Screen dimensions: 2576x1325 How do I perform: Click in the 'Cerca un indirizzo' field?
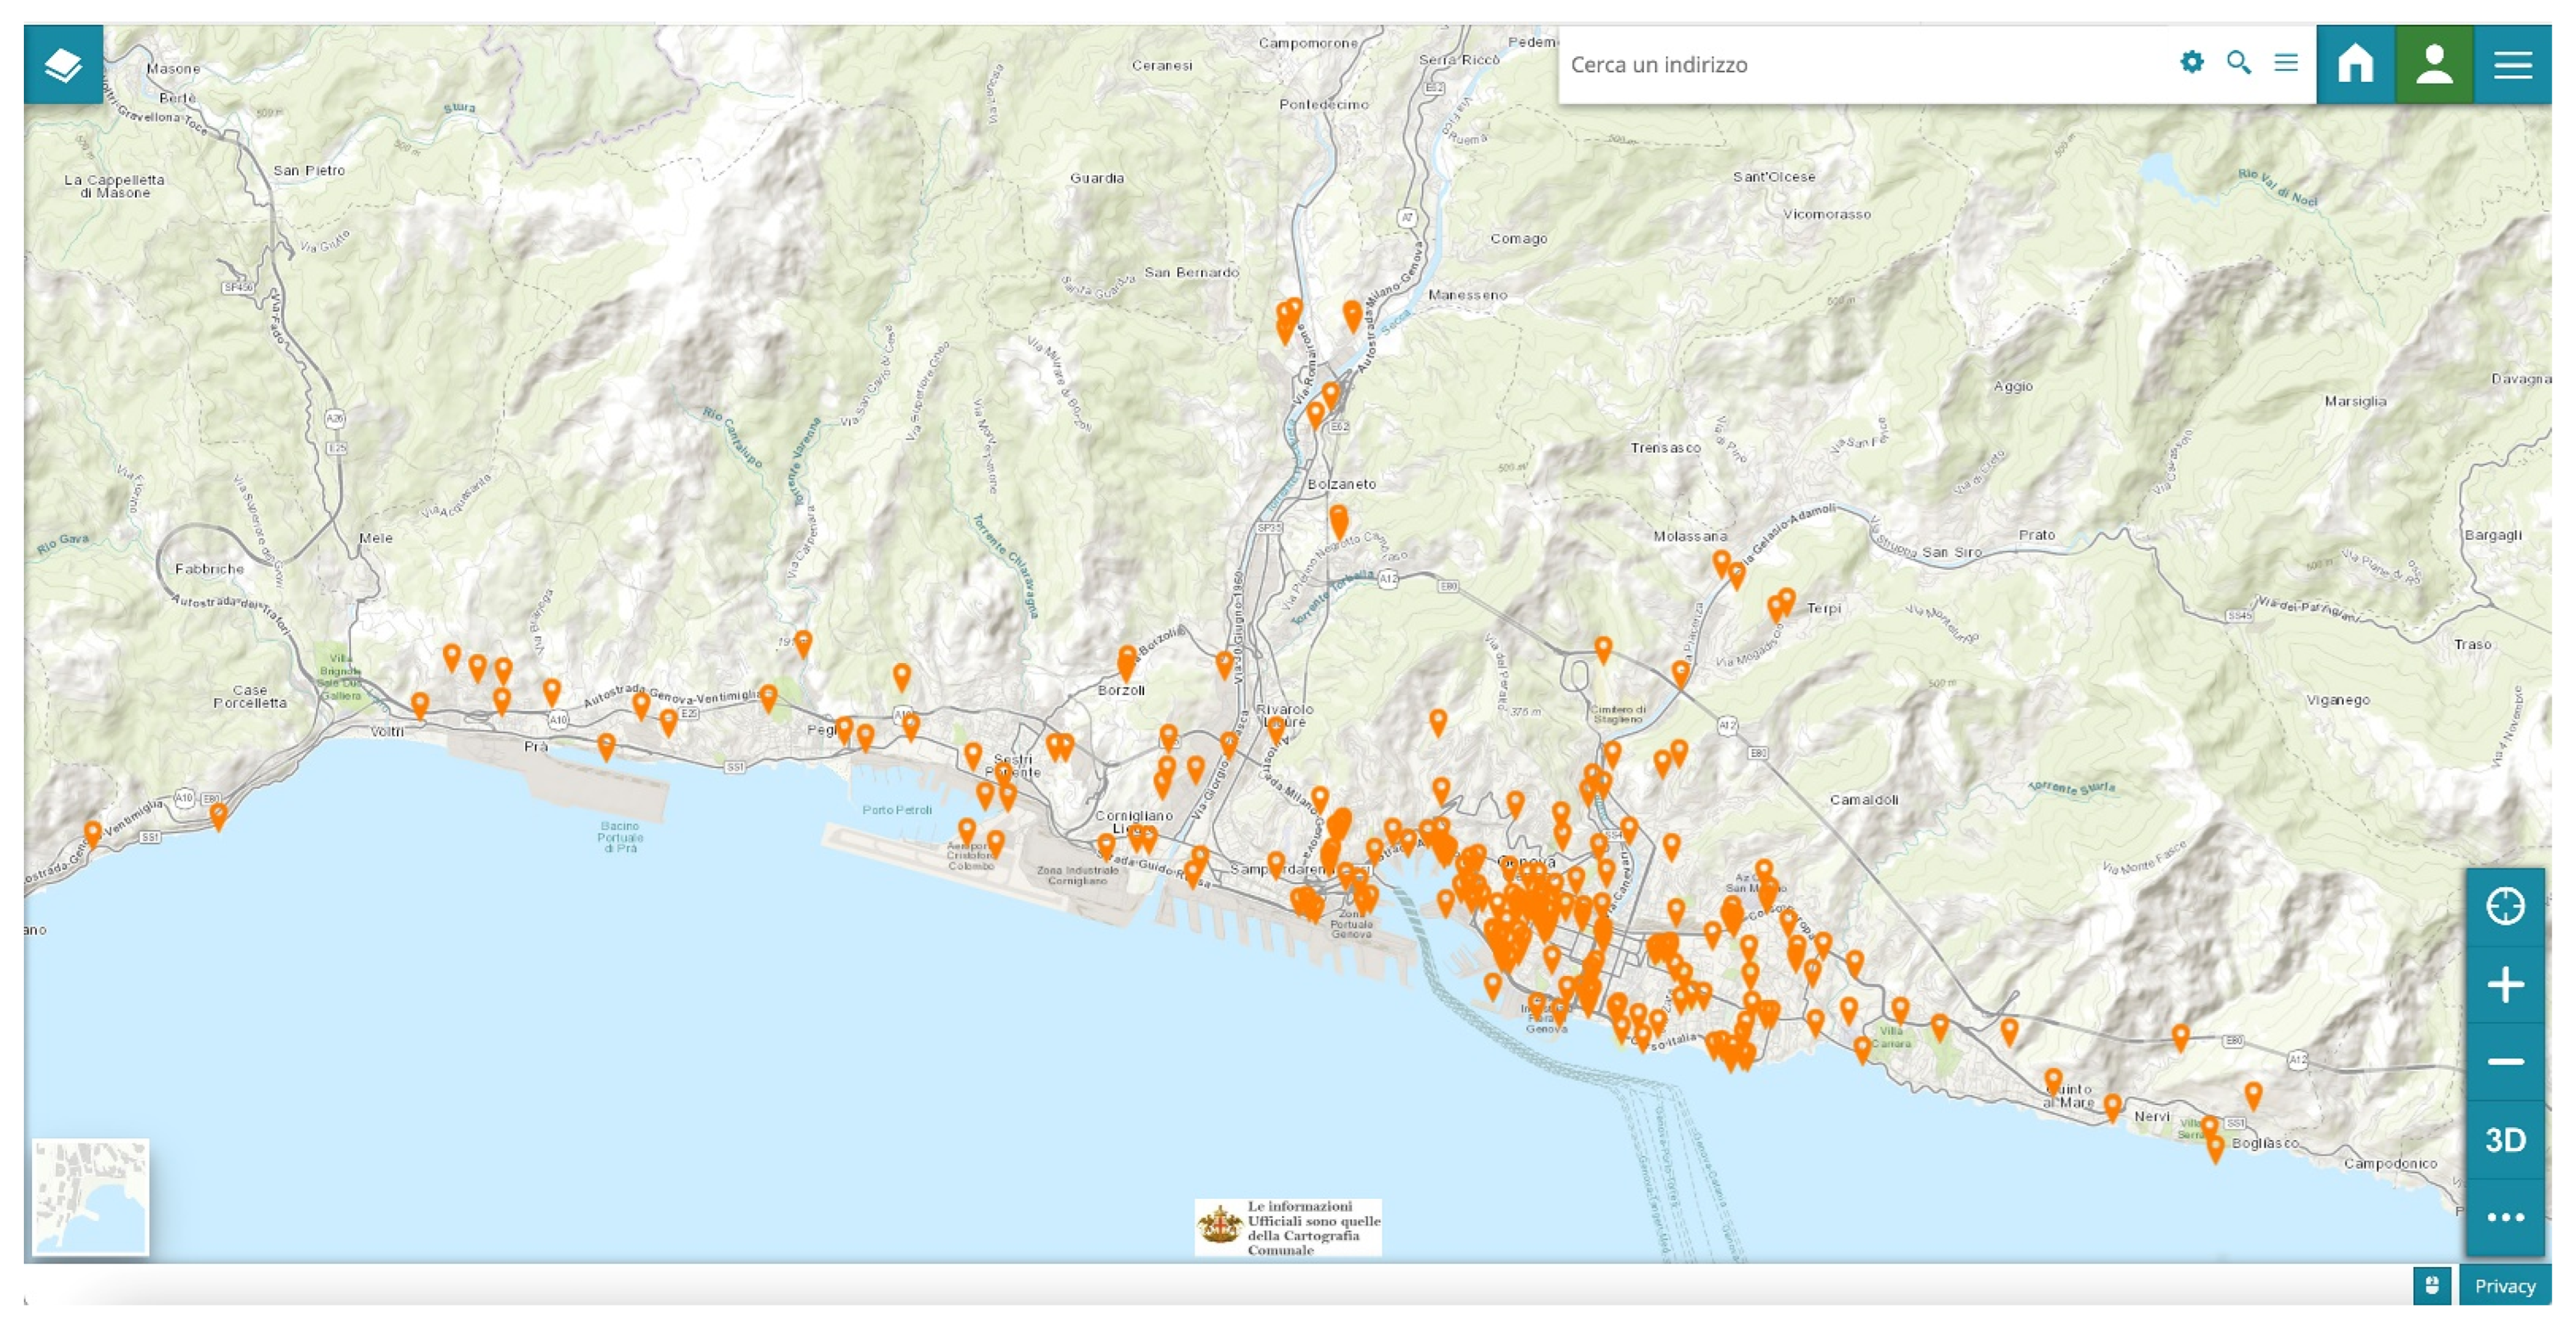click(x=1860, y=65)
